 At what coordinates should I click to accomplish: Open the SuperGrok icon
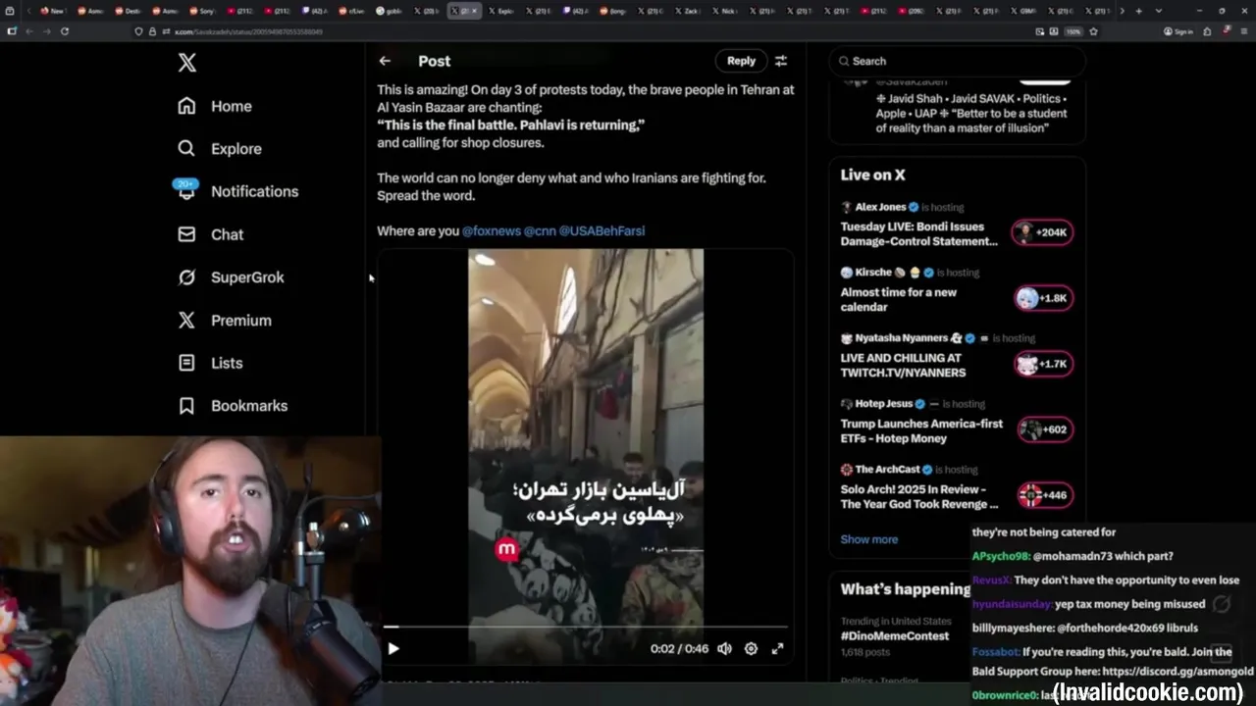pos(186,277)
